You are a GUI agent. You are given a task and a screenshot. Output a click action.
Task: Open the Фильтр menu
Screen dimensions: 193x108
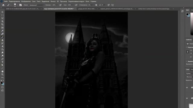(x=53, y=1)
